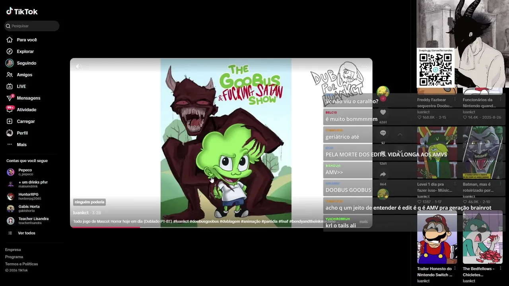Screen dimensions: 509x286
Task: Click the #fnaf hashtag
Action: point(283,222)
